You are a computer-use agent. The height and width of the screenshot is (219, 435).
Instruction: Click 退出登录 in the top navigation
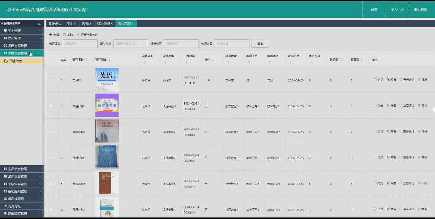(x=421, y=10)
